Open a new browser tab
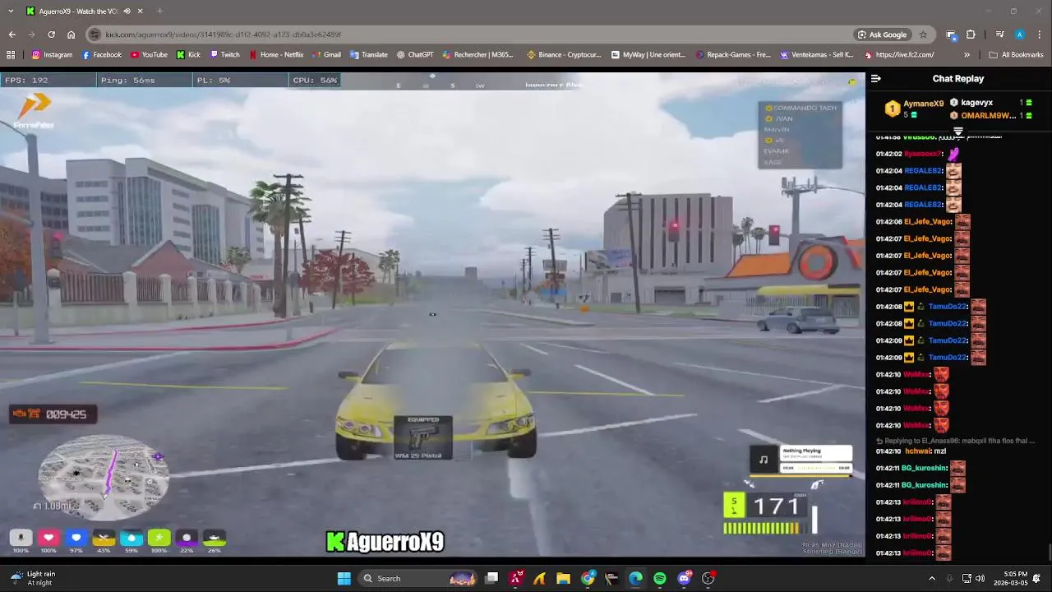1052x592 pixels. click(x=159, y=12)
